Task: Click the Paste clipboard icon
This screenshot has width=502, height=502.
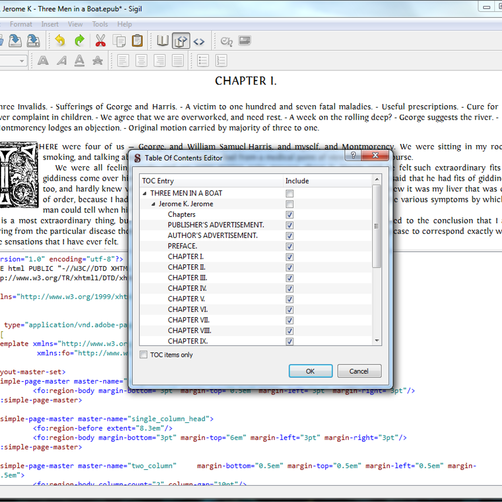Action: pos(137,41)
